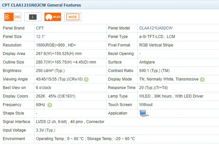The width and height of the screenshot is (219, 145).
Task: Click the CPT CLAA121UA02CW General Features heading
Action: point(42,5)
